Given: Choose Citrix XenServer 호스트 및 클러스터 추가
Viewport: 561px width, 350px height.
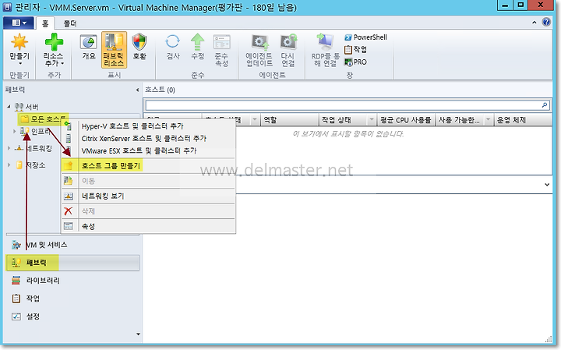Looking at the screenshot, I should (149, 139).
